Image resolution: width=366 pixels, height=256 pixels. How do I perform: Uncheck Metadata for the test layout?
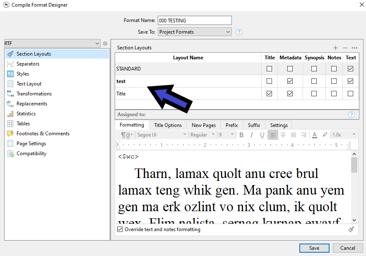(290, 81)
